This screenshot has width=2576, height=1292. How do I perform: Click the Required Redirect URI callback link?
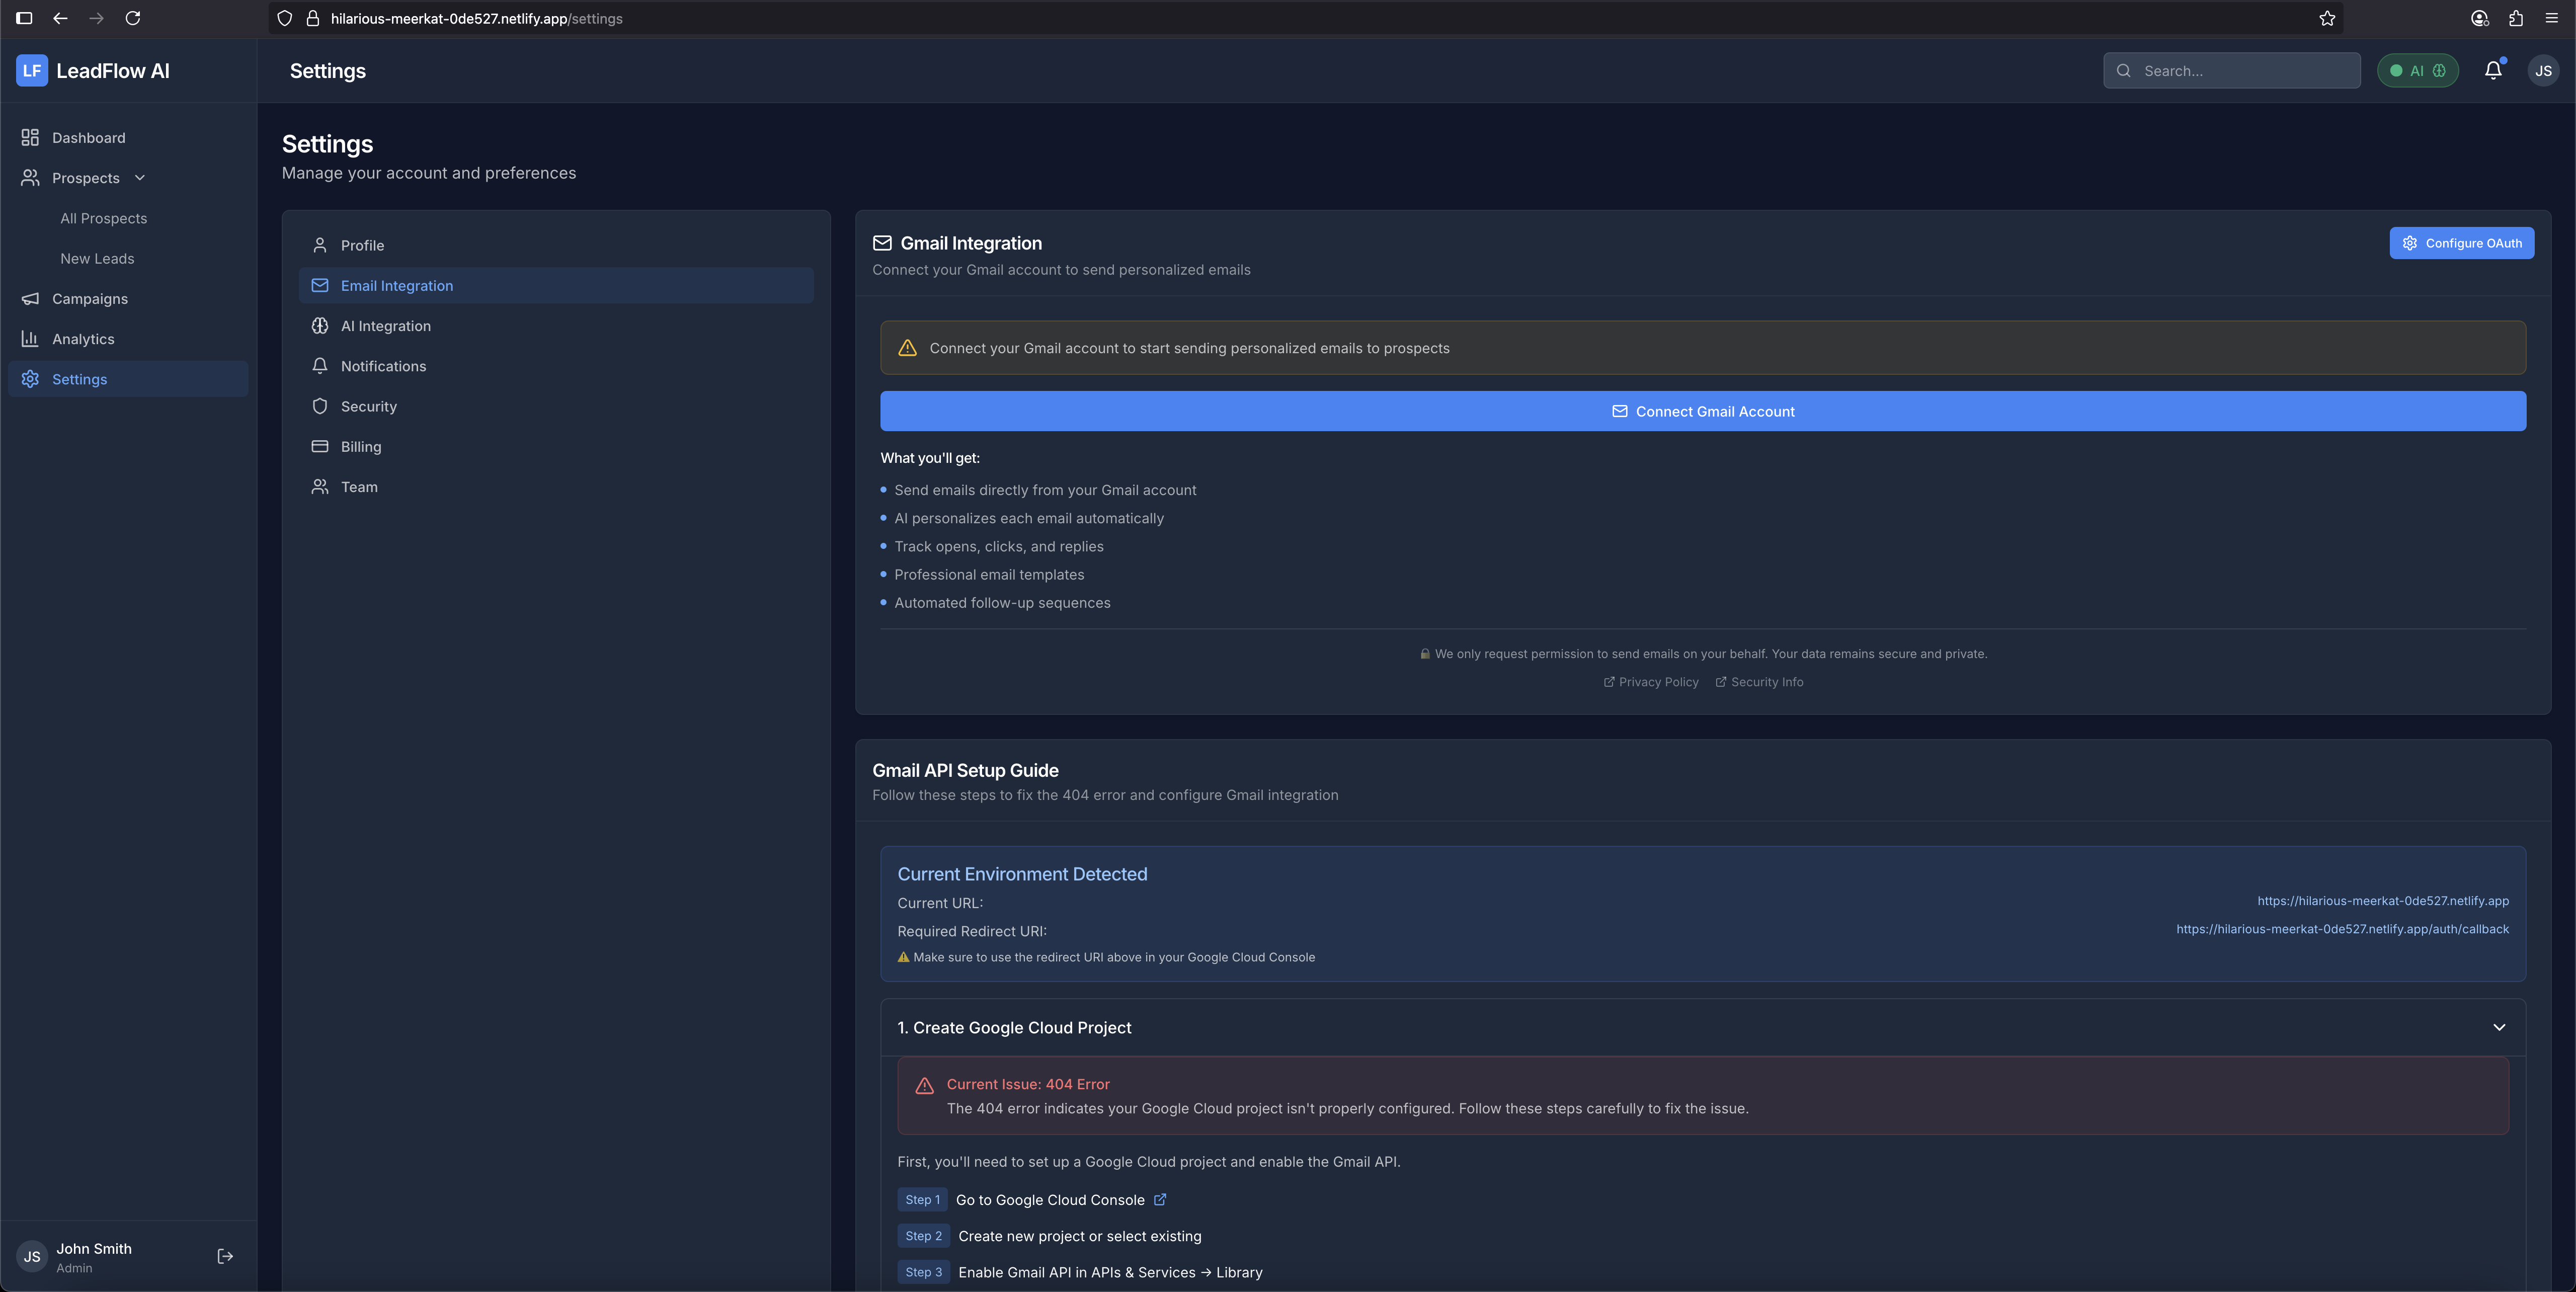[x=2342, y=929]
